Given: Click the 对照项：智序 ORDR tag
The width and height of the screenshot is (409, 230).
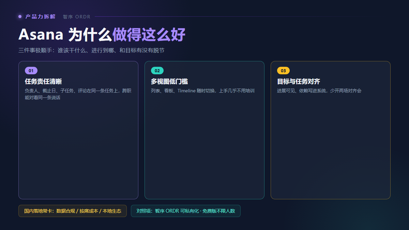Looking at the screenshot, I should click(186, 211).
